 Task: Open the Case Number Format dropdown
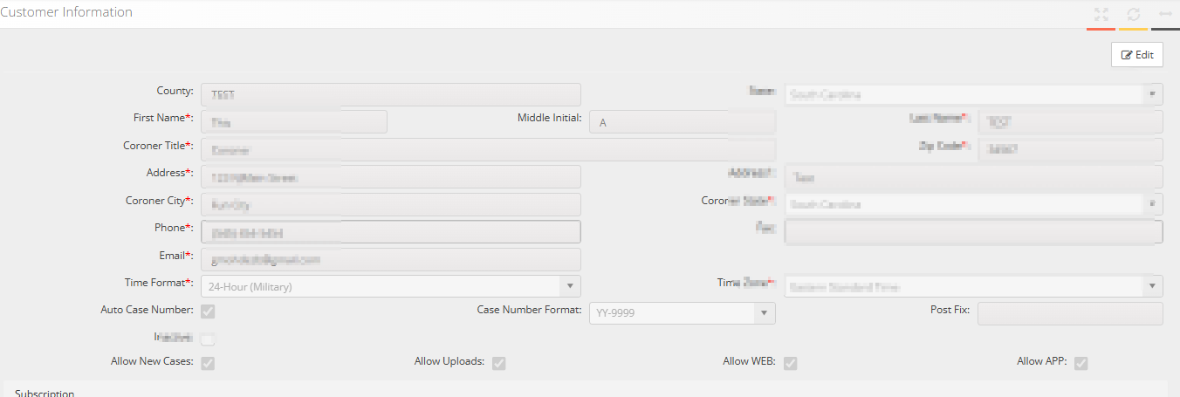(x=683, y=313)
